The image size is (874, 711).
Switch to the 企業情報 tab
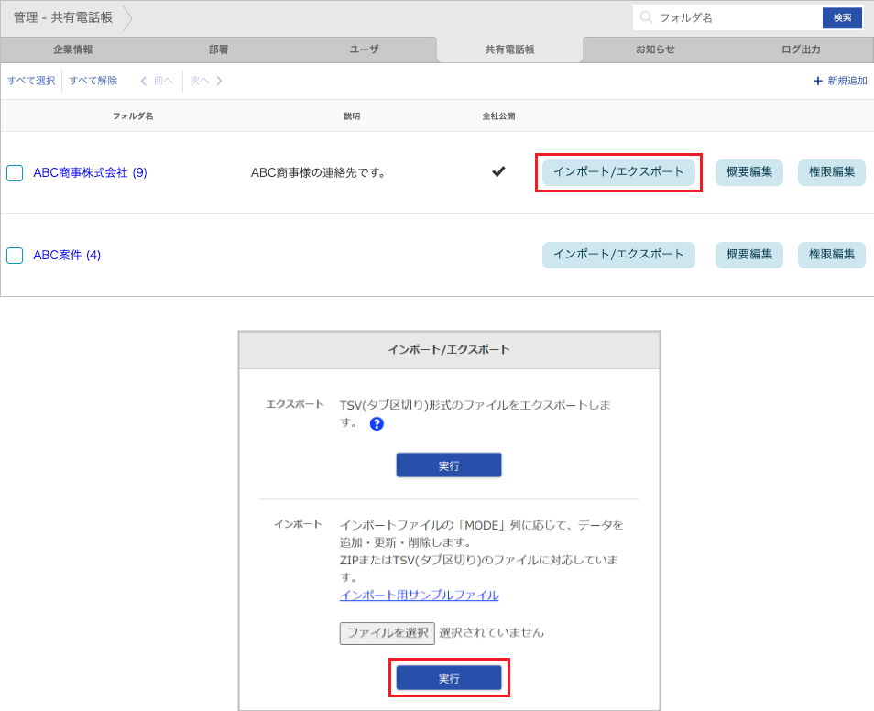pyautogui.click(x=72, y=50)
